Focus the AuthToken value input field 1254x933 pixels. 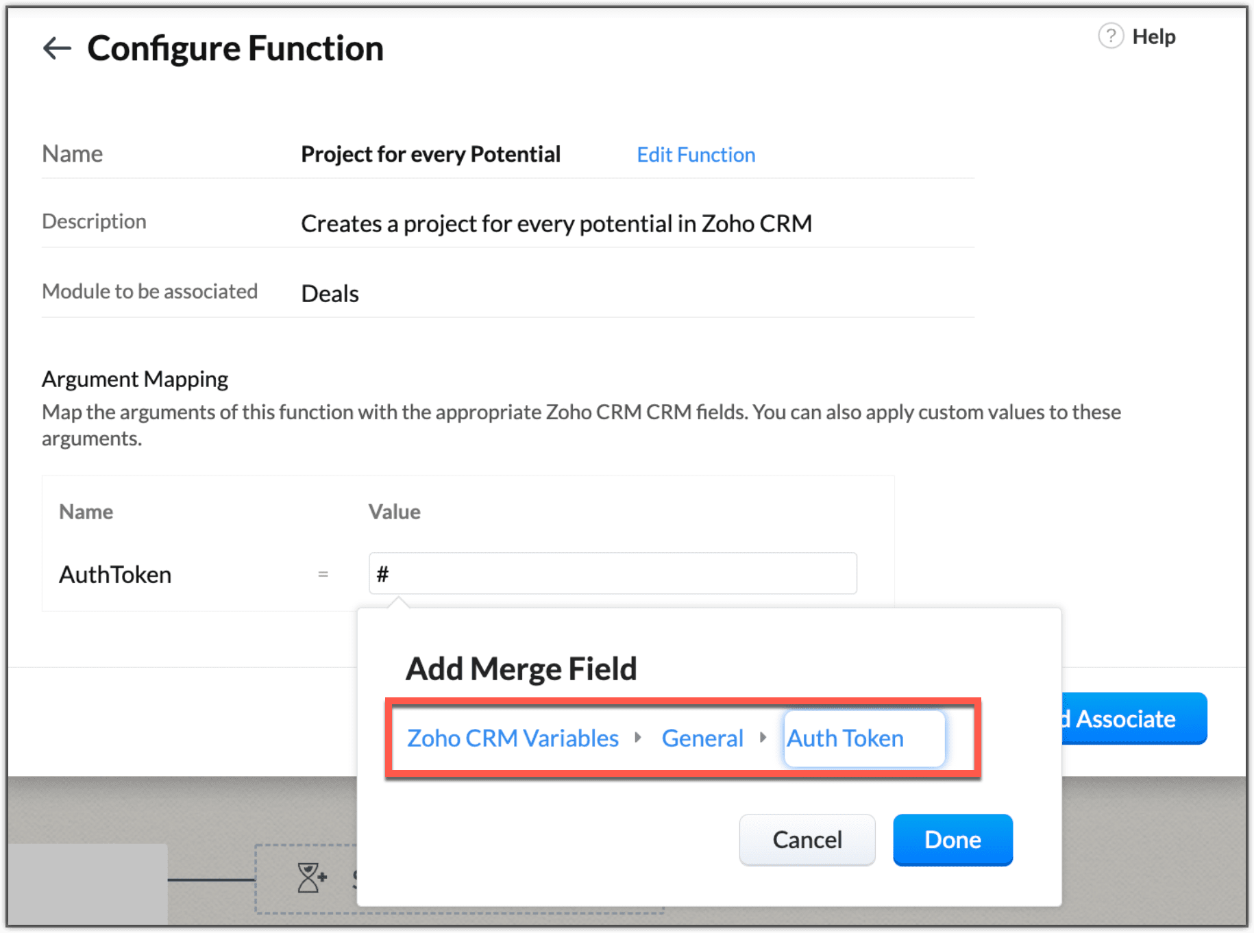pos(612,573)
